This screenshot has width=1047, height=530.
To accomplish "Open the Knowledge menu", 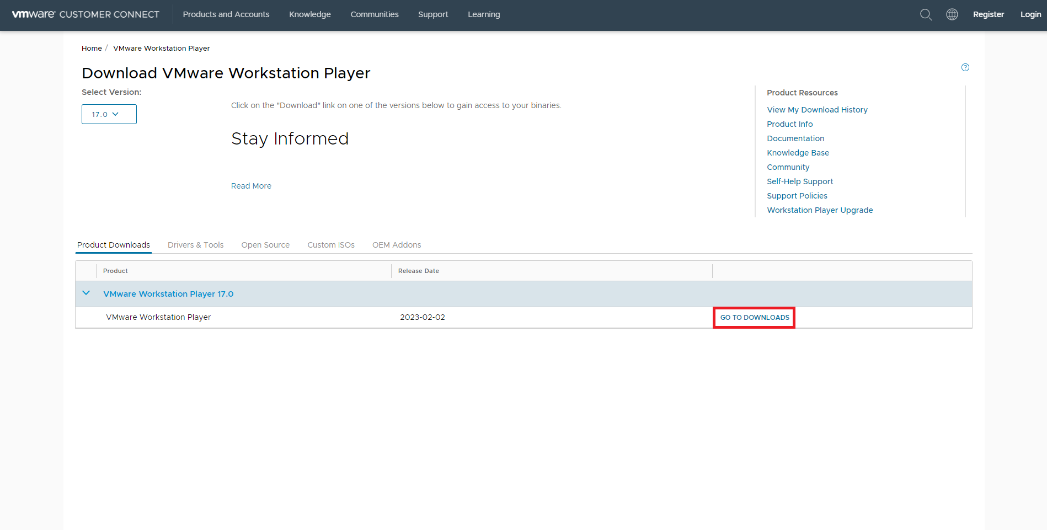I will (310, 14).
